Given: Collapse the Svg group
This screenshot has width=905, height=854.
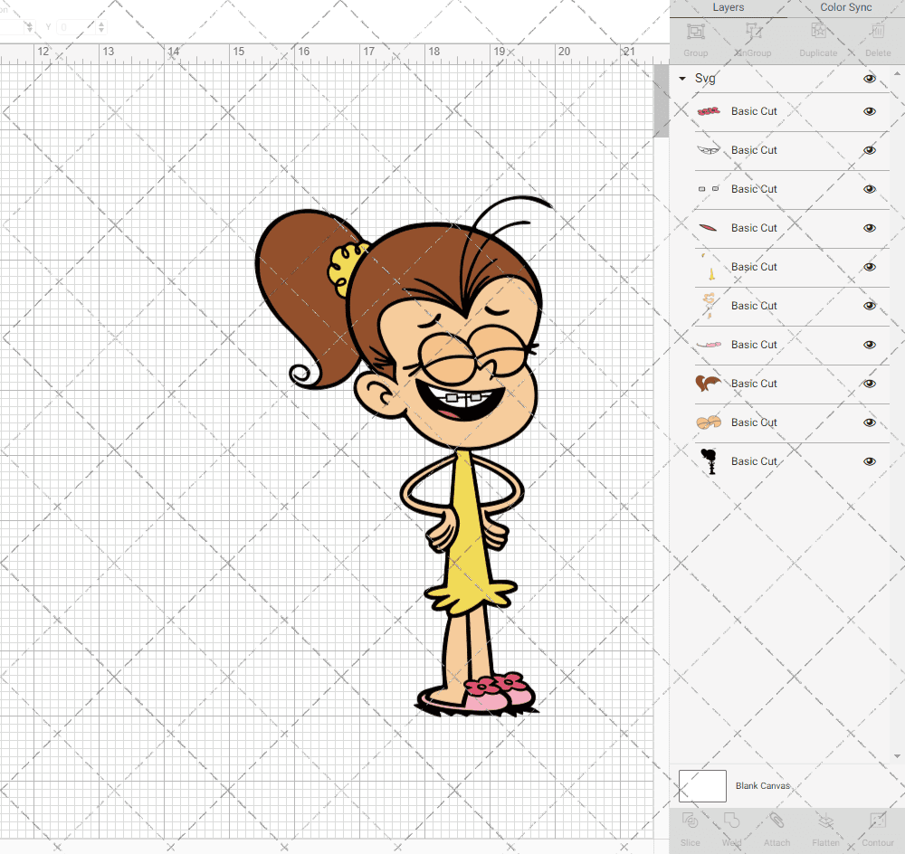Looking at the screenshot, I should (x=681, y=79).
